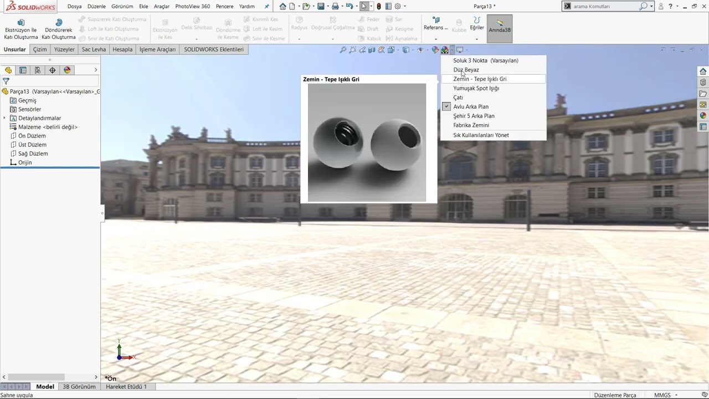Switch to the 3B Görünüm bottom tab
The height and width of the screenshot is (399, 709).
click(79, 387)
